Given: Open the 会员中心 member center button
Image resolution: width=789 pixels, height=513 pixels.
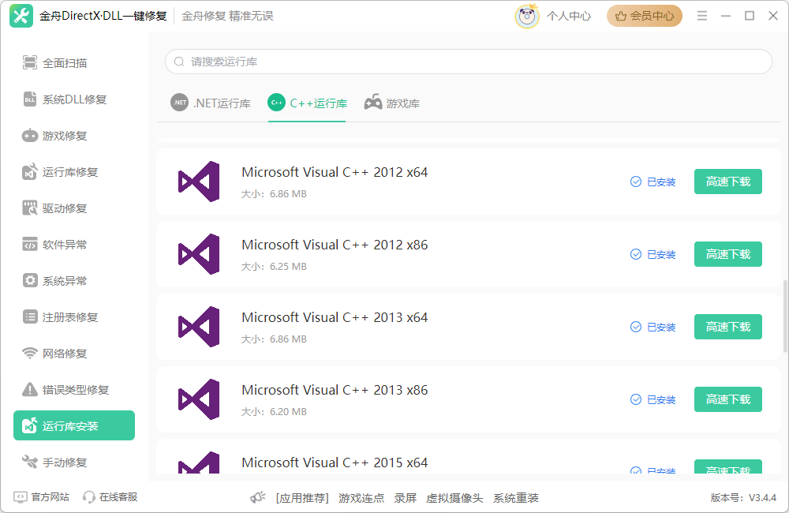Looking at the screenshot, I should pyautogui.click(x=644, y=16).
